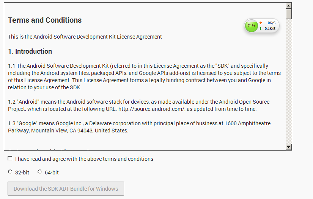Click the scrollbar up arrow
The width and height of the screenshot is (313, 199).
pos(289,6)
